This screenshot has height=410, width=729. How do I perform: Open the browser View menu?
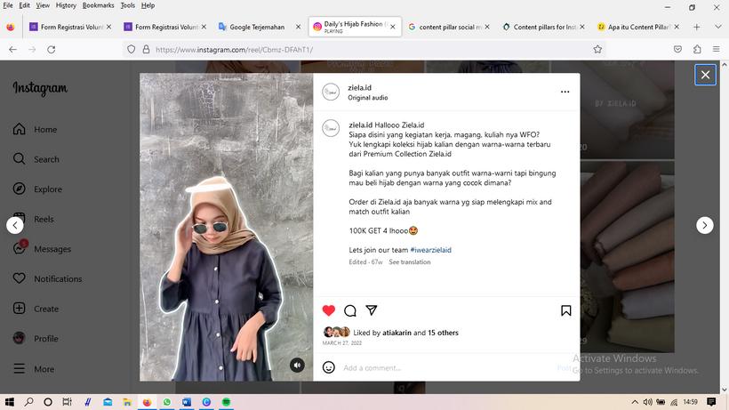pos(43,5)
